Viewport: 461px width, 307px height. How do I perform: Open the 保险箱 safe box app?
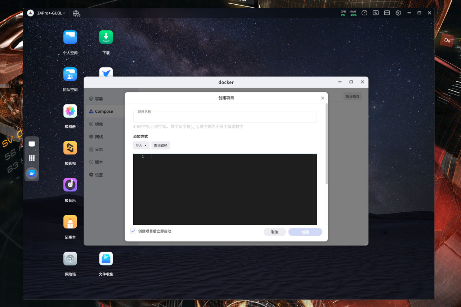point(70,258)
